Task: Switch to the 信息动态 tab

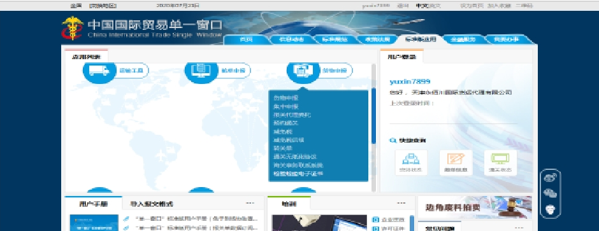Action: (291, 39)
